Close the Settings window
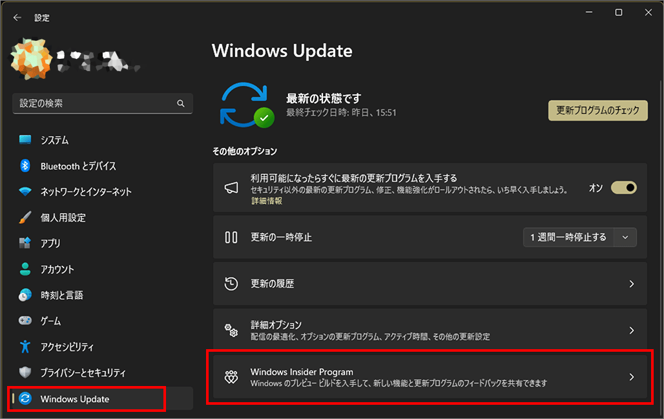The height and width of the screenshot is (419, 664). point(648,12)
